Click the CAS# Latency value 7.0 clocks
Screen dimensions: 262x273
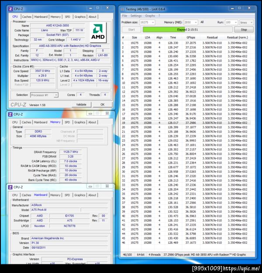[x=71, y=161]
